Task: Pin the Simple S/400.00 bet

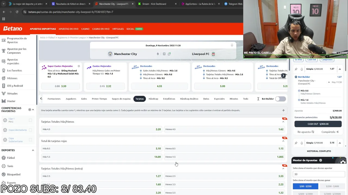Action: tap(296, 69)
